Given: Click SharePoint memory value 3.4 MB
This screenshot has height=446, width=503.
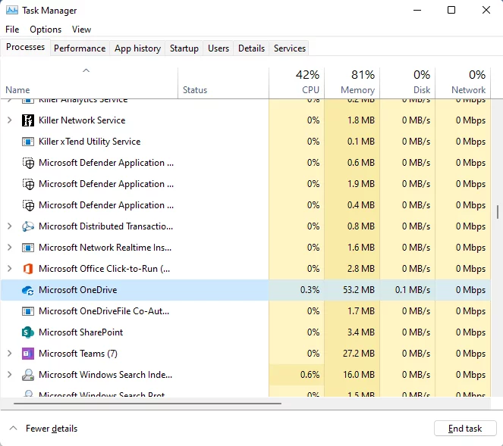Looking at the screenshot, I should [361, 332].
